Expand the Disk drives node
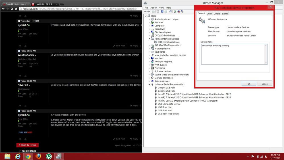This screenshot has height=160, width=284. pyautogui.click(x=149, y=29)
